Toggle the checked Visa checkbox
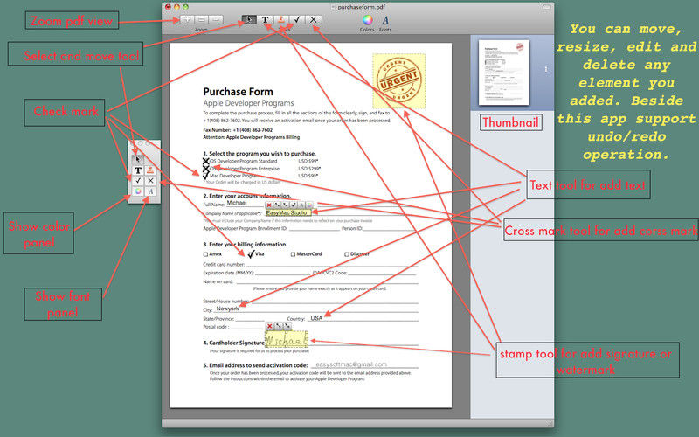 click(x=252, y=254)
